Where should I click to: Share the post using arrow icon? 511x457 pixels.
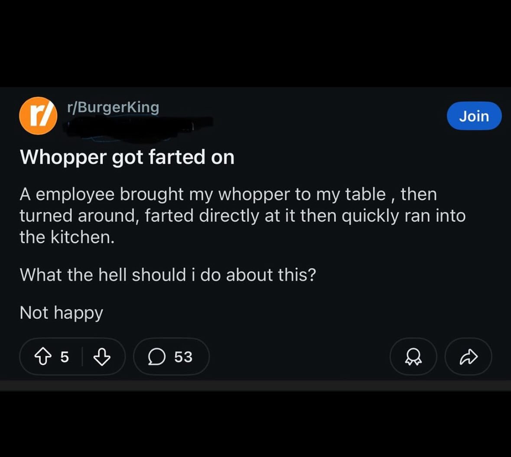[468, 357]
